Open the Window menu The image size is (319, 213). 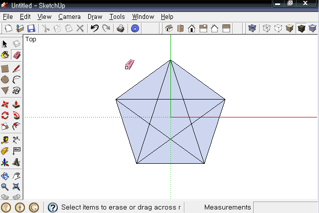(143, 16)
